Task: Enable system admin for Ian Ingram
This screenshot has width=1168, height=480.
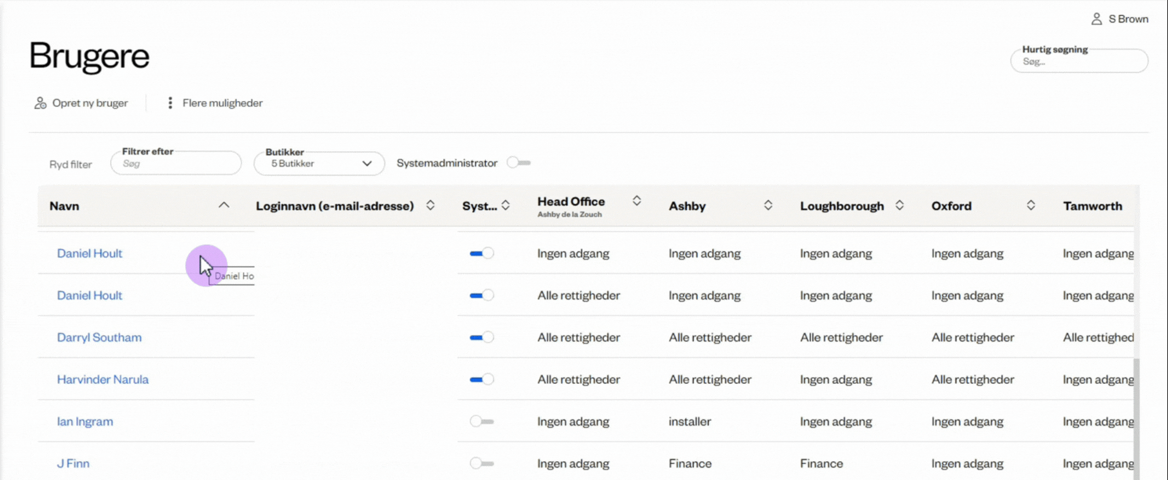Action: point(482,421)
